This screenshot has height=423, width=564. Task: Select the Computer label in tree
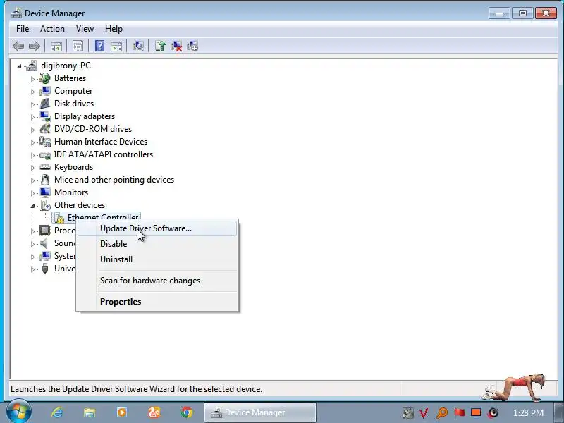click(73, 91)
